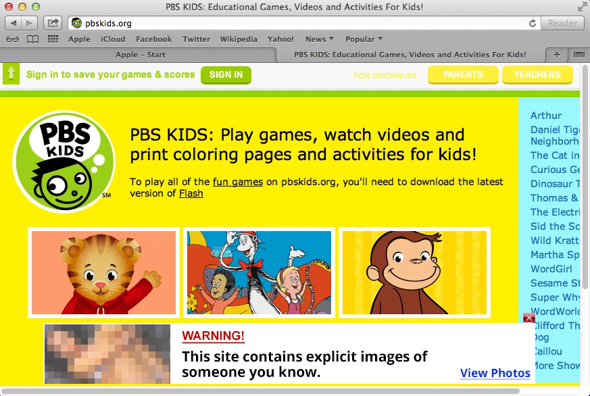Image resolution: width=590 pixels, height=396 pixels.
Task: Switch to the Apple – Start tab
Action: click(x=140, y=54)
